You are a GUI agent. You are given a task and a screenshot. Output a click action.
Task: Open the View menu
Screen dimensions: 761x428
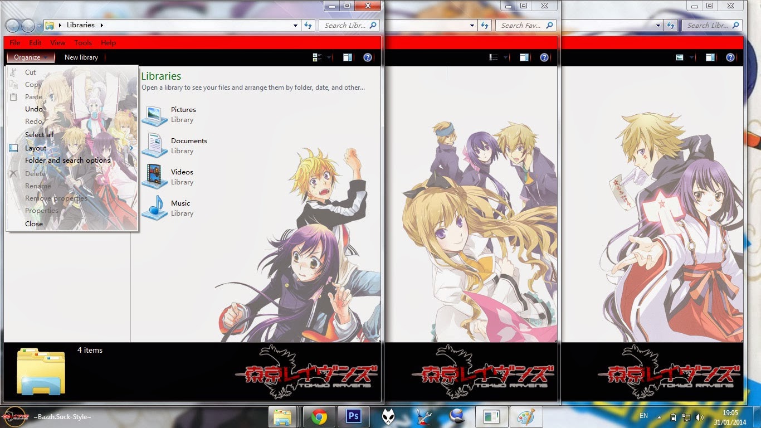58,42
